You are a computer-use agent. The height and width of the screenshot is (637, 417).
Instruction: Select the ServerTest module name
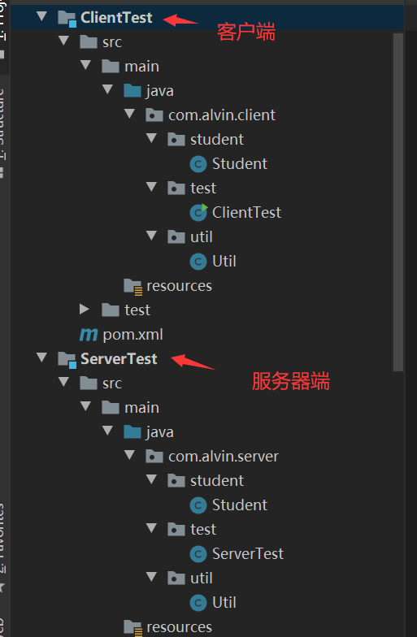119,359
